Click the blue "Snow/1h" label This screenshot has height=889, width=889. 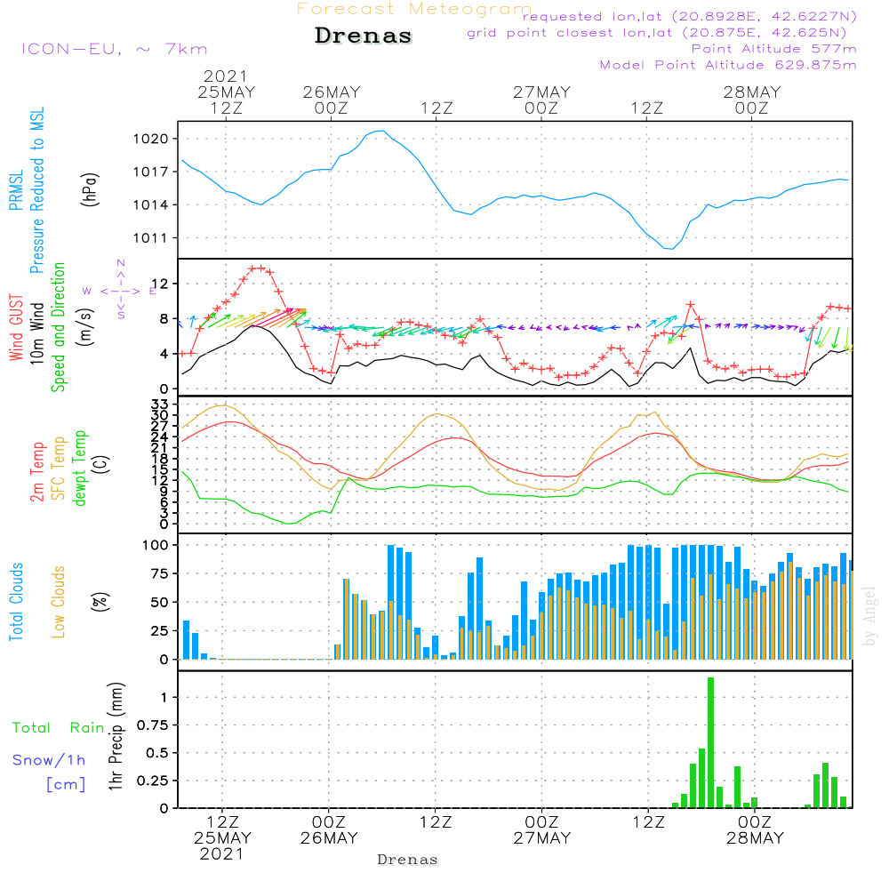click(x=49, y=760)
